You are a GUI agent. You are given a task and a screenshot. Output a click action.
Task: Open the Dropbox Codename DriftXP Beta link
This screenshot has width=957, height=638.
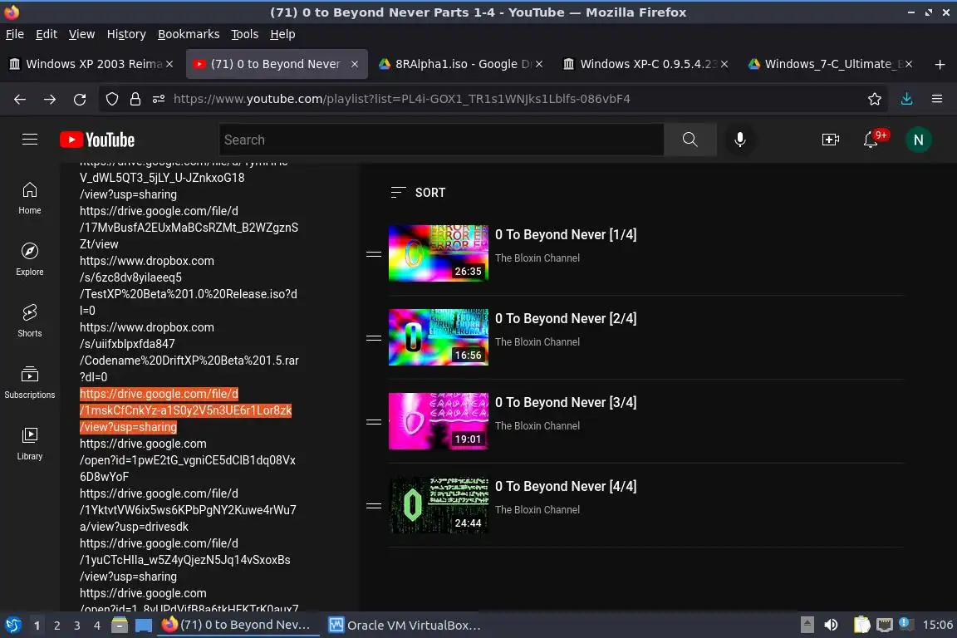tap(189, 352)
